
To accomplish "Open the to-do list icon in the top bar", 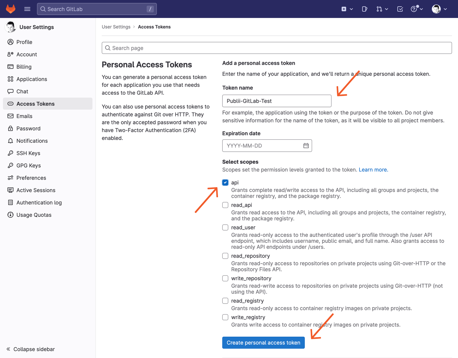I will [400, 9].
